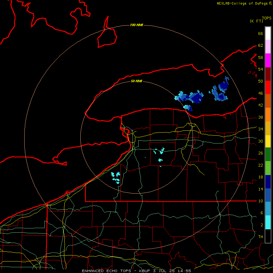Click the 46 legend value
The image size is (273, 273).
[261, 93]
